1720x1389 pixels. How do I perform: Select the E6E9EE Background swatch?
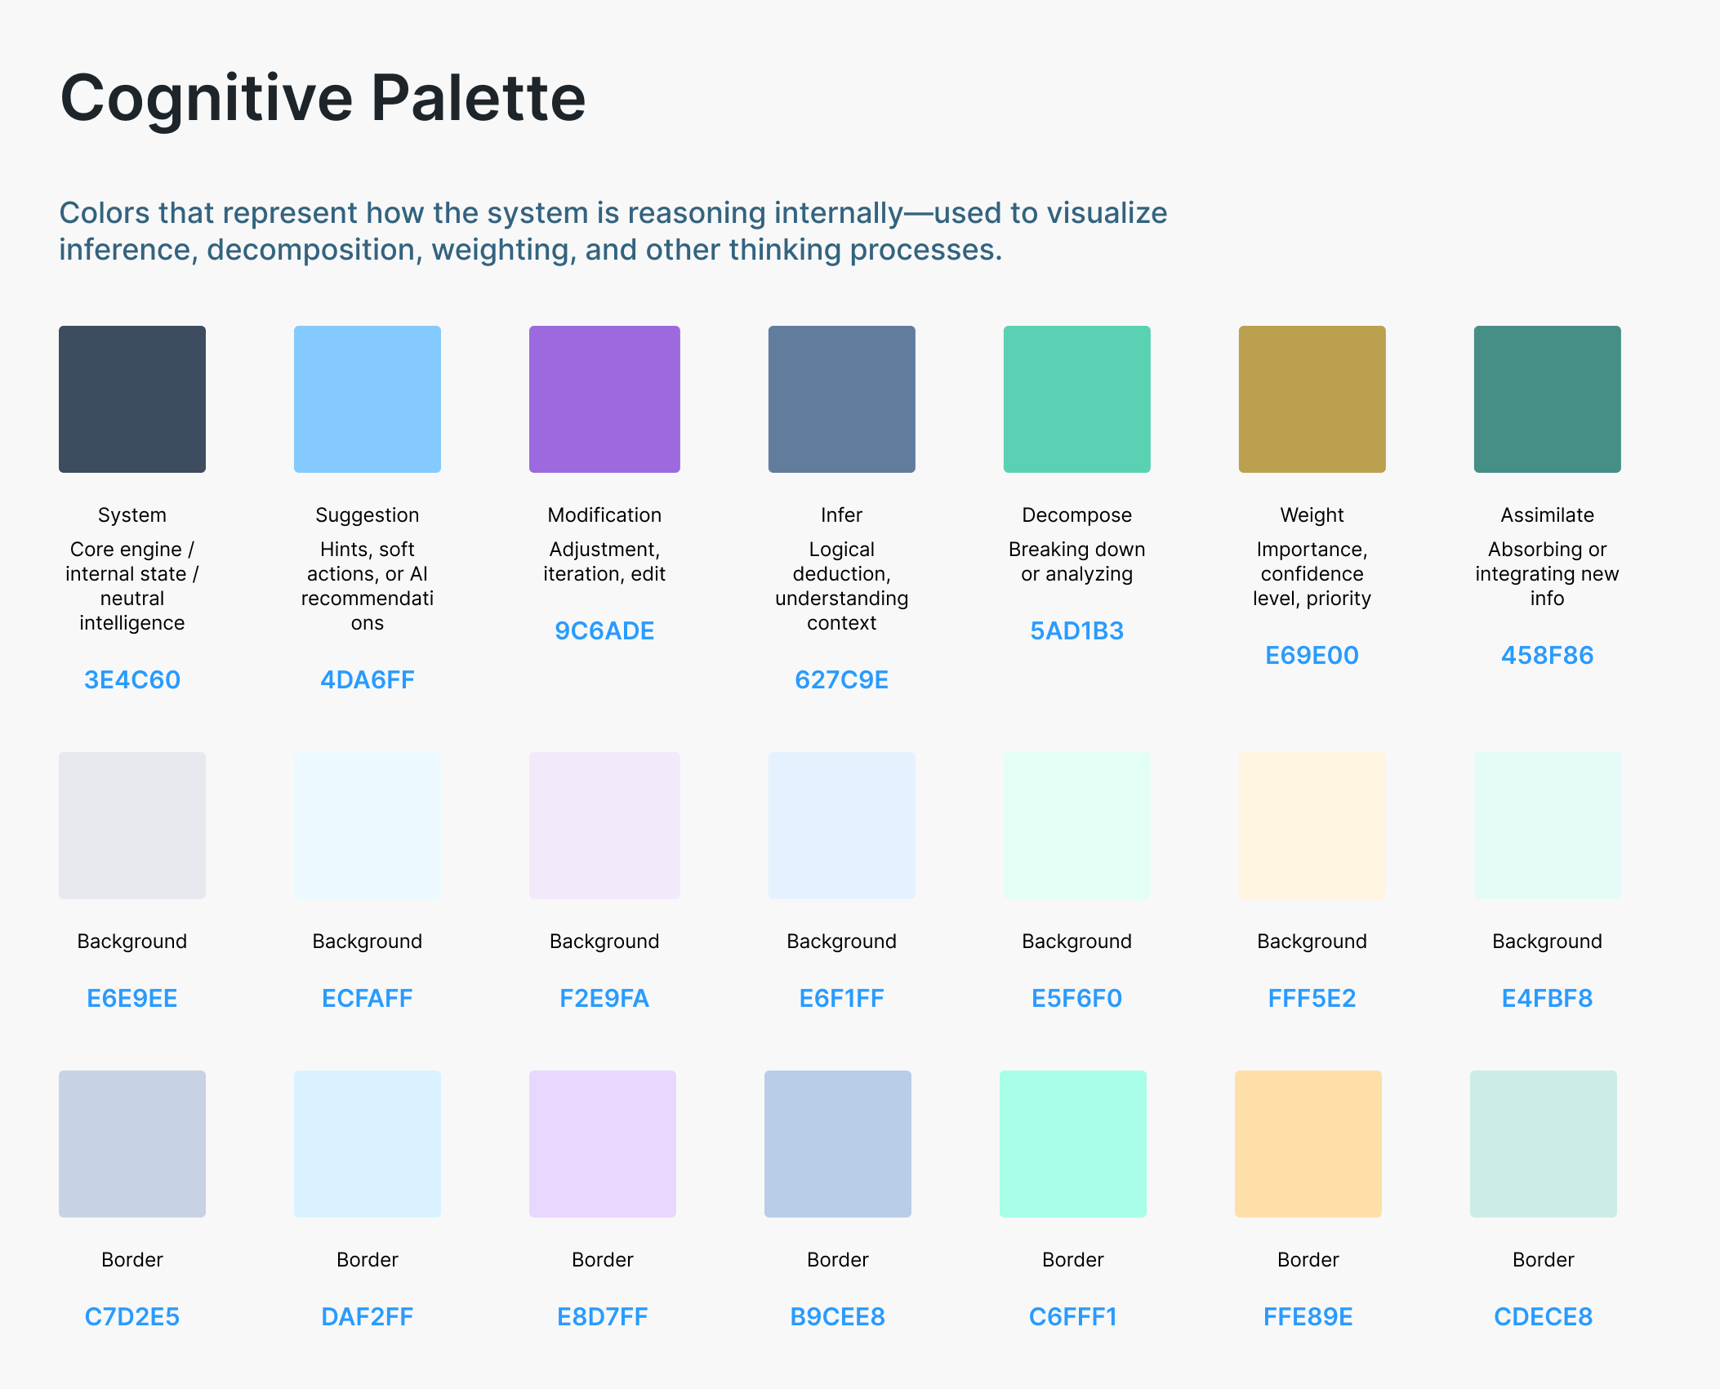click(131, 826)
